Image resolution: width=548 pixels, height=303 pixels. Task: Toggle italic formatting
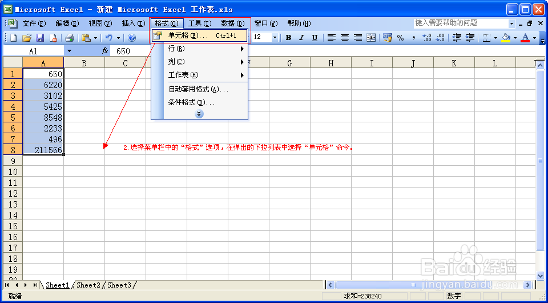tap(301, 37)
